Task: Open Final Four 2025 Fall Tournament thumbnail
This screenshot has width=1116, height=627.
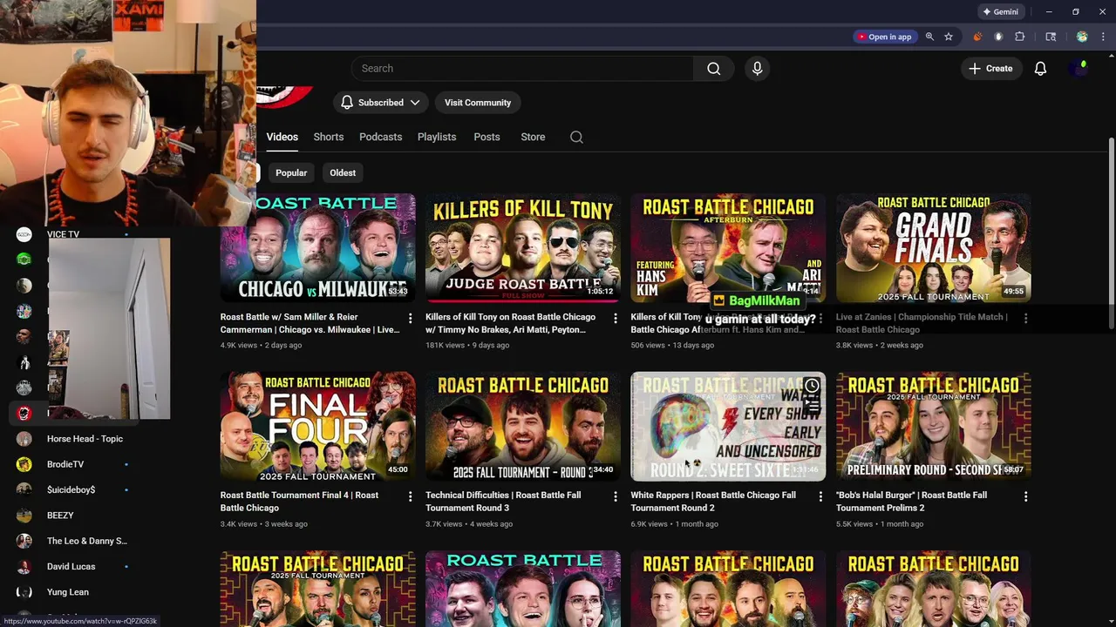Action: tap(318, 427)
